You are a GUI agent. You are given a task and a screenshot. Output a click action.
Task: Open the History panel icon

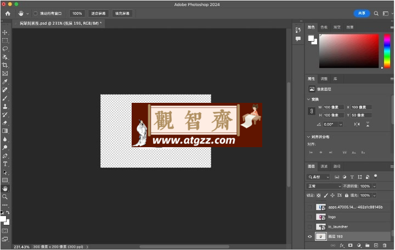tap(298, 30)
